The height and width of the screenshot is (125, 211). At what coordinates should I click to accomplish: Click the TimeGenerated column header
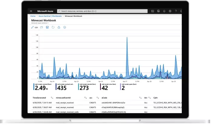click(x=39, y=98)
